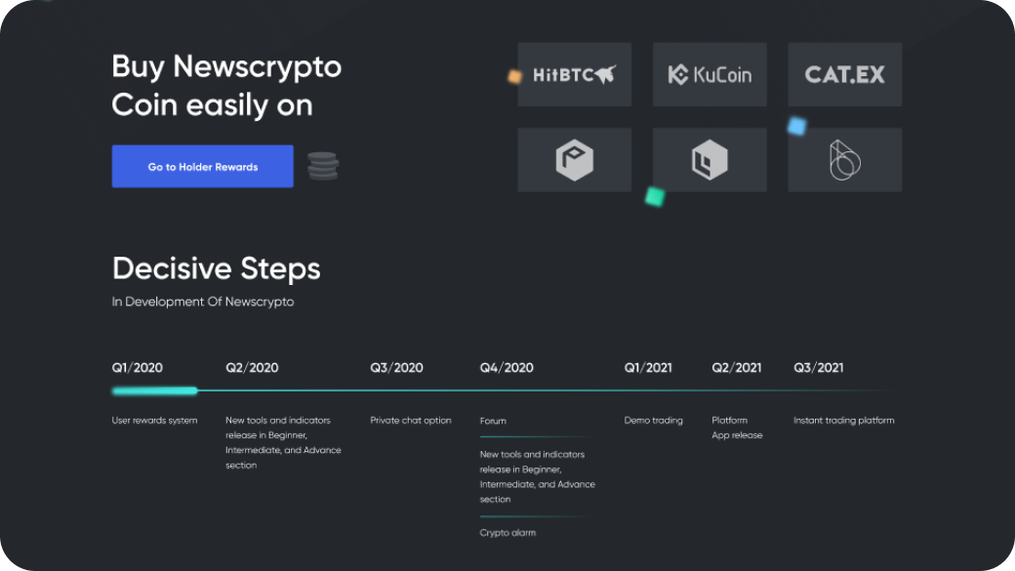The width and height of the screenshot is (1015, 571).
Task: Select the Q3/2021 roadmap marker
Action: tap(818, 368)
